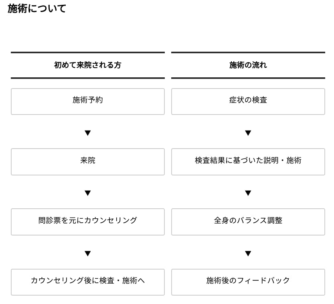
Task: Click the 施術について page heading
Action: click(x=37, y=9)
